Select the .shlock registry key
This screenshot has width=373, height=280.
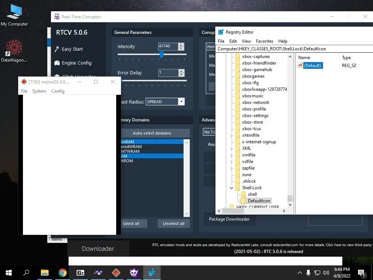click(x=249, y=181)
